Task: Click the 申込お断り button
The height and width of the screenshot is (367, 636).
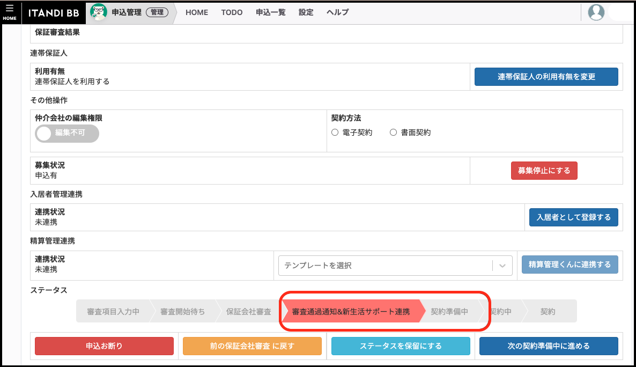Action: pyautogui.click(x=104, y=346)
